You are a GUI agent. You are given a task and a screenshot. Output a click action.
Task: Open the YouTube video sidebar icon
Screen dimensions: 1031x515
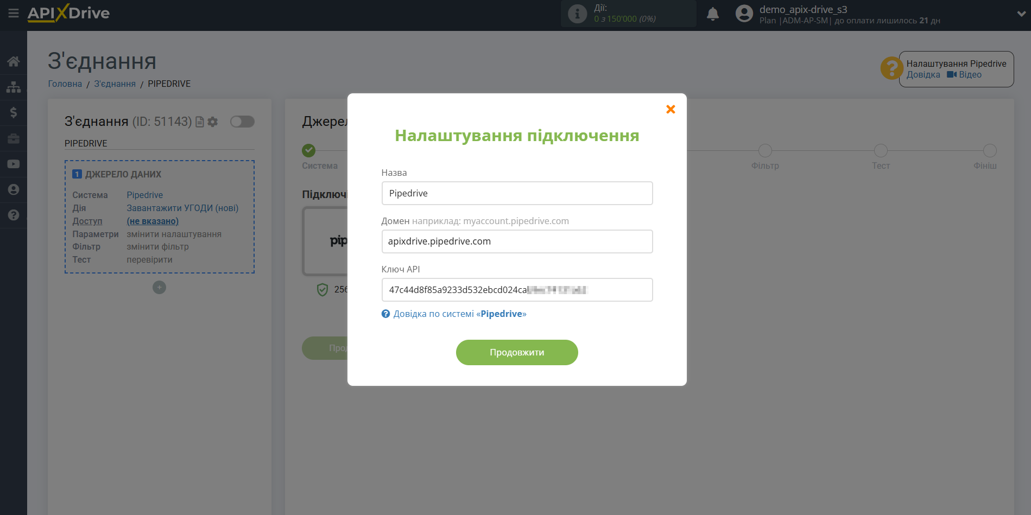tap(14, 164)
